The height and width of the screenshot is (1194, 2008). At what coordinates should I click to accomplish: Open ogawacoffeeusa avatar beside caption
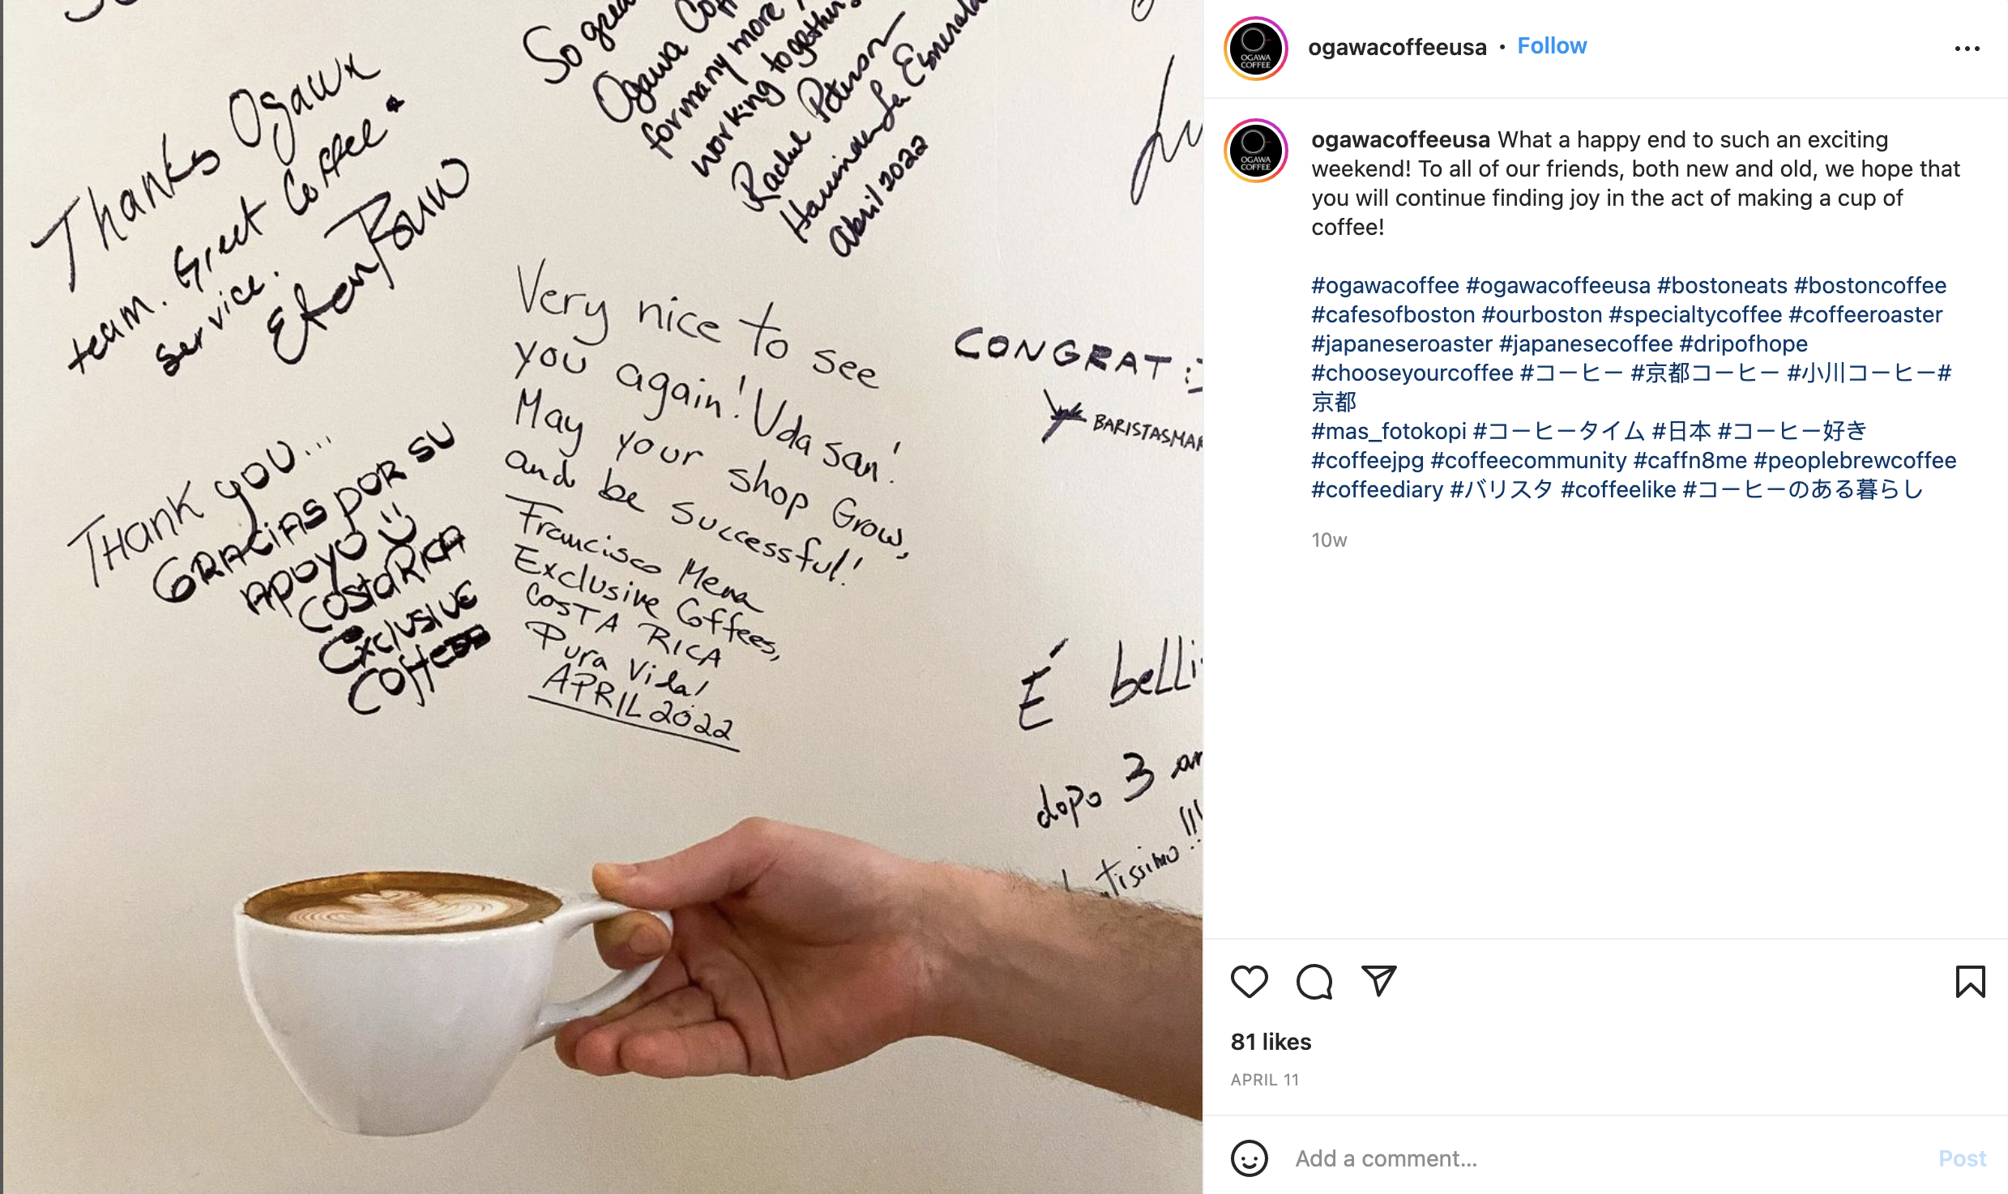coord(1255,151)
